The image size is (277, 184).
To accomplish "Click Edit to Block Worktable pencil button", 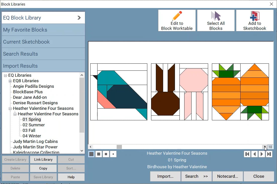I will (177, 21).
